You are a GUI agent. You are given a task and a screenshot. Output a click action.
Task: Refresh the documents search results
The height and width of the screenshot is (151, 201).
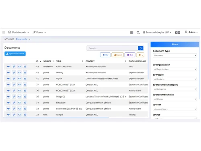(x=141, y=48)
